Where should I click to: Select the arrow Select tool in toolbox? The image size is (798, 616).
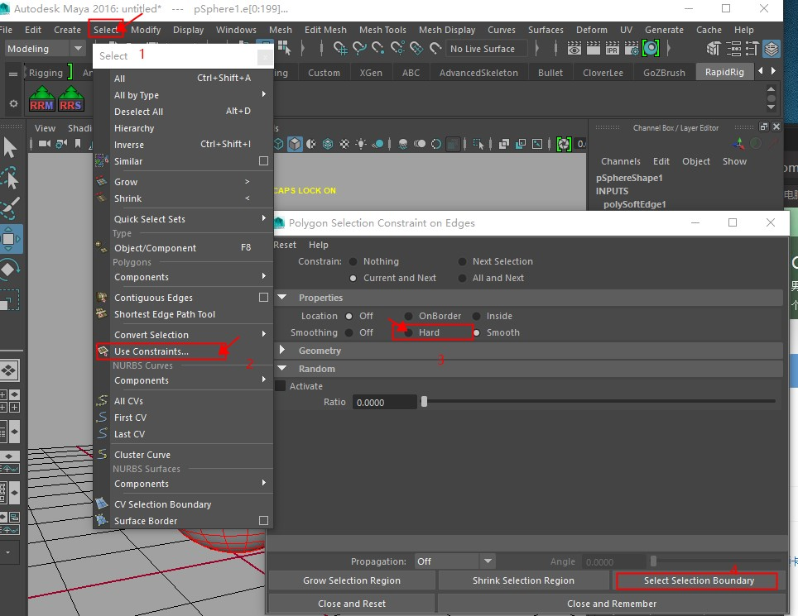pos(10,147)
